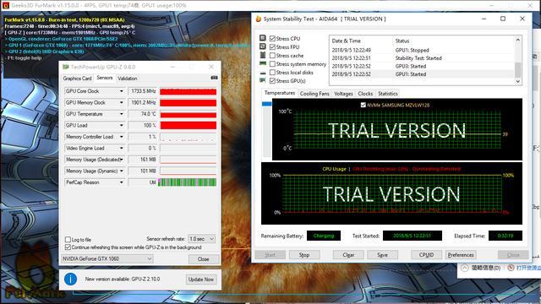The height and width of the screenshot is (304, 541).
Task: Enable the Log to file checkbox
Action: pos(68,239)
